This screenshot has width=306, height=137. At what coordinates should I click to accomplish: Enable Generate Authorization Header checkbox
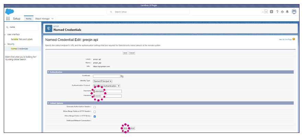95,107
